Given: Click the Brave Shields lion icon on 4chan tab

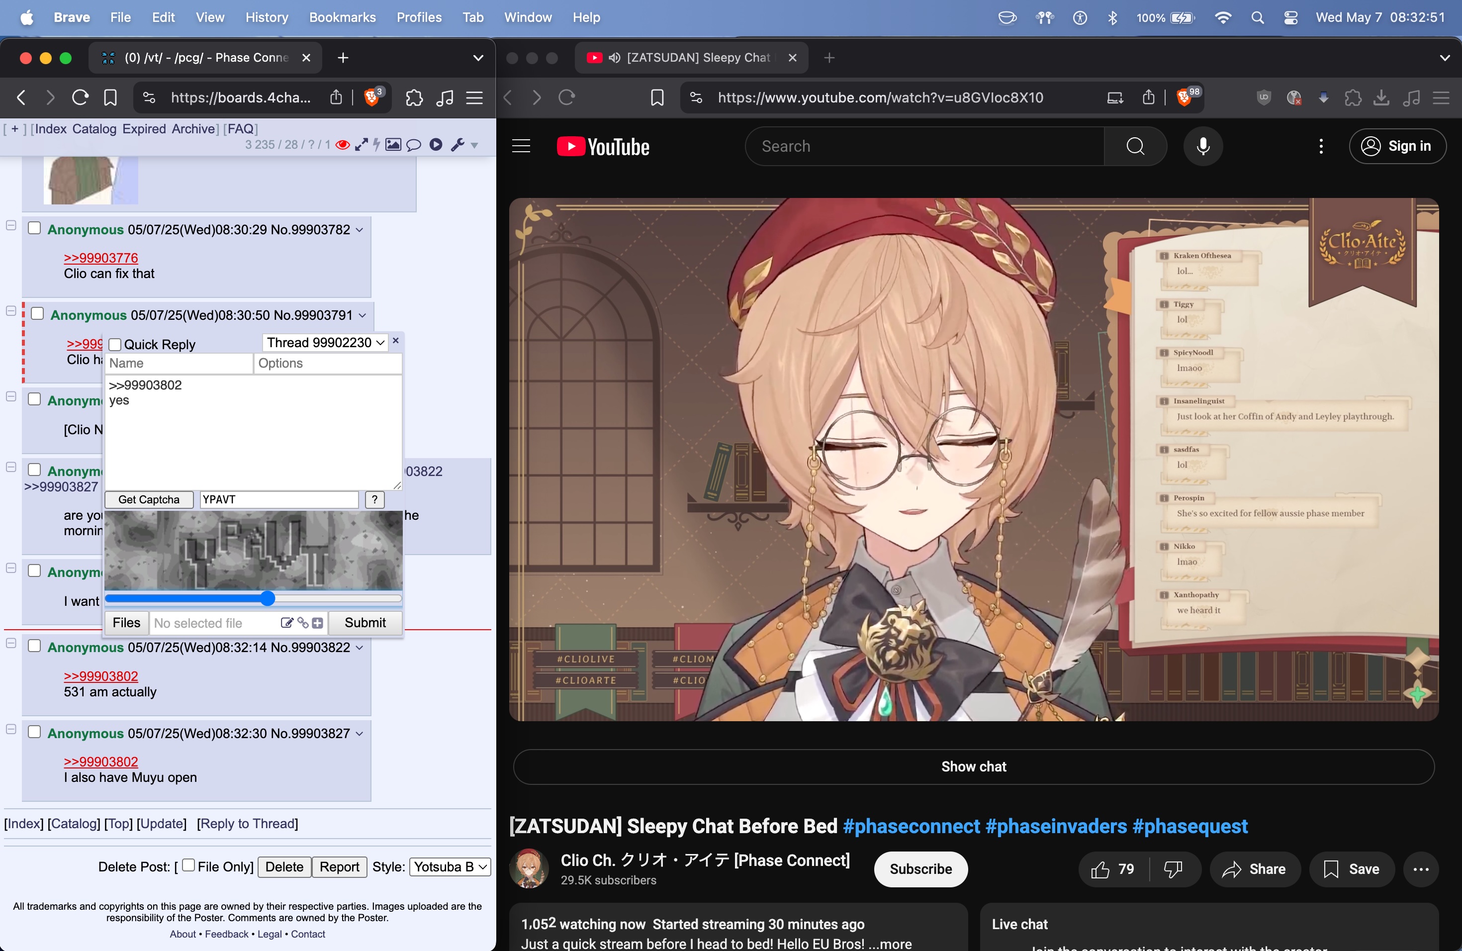Looking at the screenshot, I should pyautogui.click(x=371, y=97).
